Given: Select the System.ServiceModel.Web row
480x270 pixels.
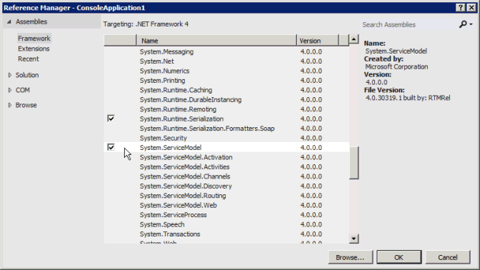Looking at the screenshot, I should 226,205.
